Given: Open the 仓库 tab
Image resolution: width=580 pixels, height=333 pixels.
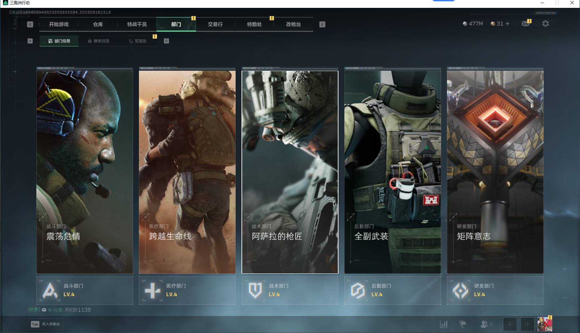Looking at the screenshot, I should click(98, 24).
